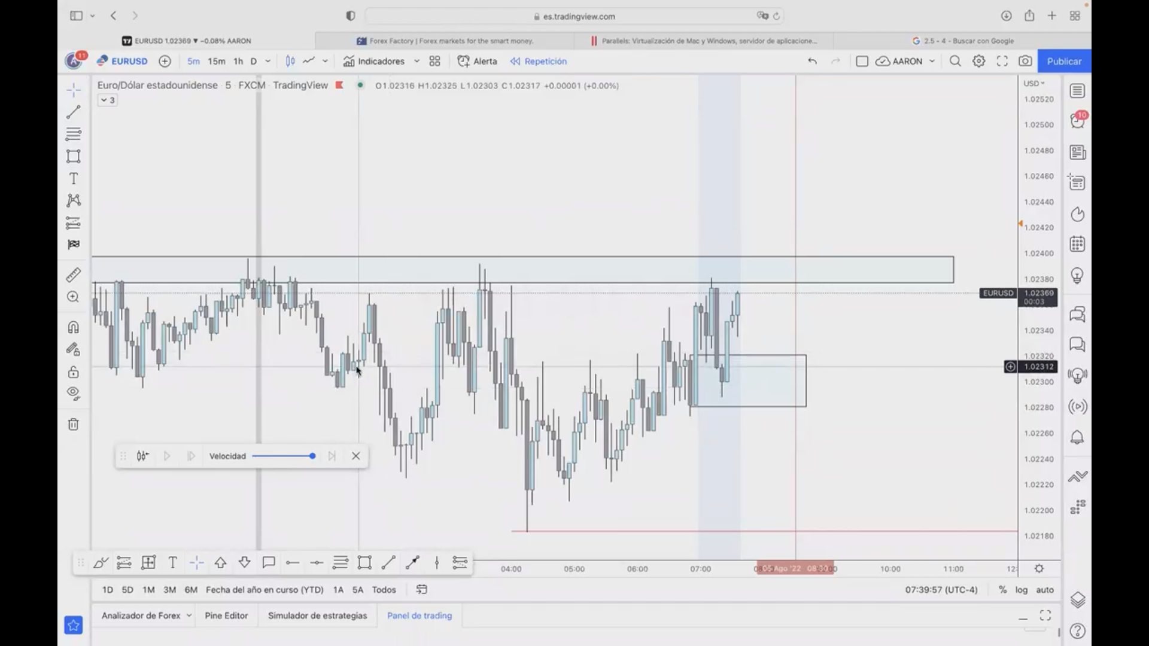Open chart settings gear icon
The width and height of the screenshot is (1149, 646).
point(978,61)
